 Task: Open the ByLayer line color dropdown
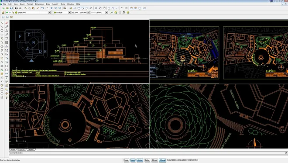pos(69,13)
